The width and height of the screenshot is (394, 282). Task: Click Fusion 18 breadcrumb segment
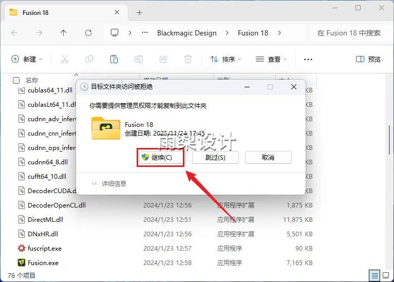pyautogui.click(x=253, y=33)
